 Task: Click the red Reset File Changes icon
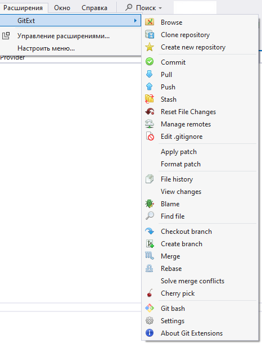click(x=150, y=112)
